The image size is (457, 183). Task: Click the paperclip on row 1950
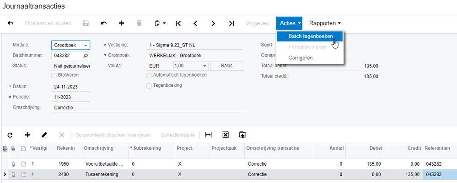13,164
